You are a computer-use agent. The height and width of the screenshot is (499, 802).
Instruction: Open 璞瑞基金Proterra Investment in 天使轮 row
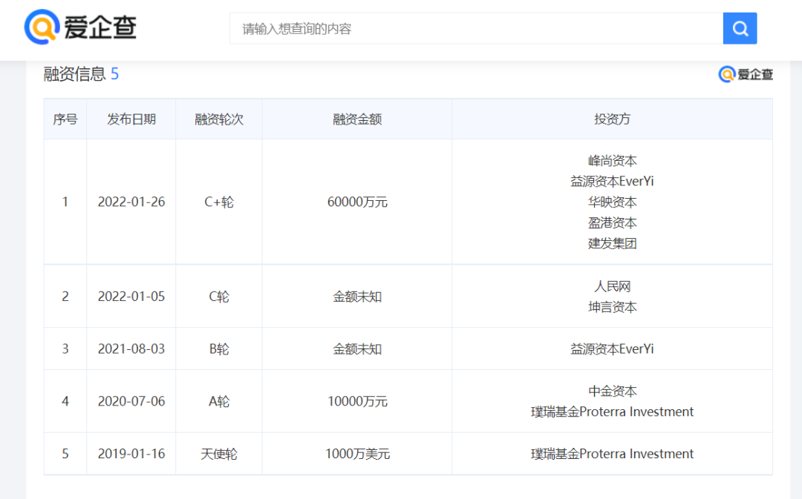[x=612, y=454]
